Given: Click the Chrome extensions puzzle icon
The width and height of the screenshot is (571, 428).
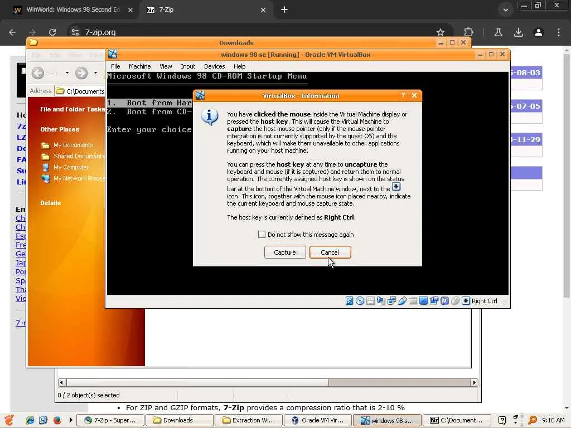Looking at the screenshot, I should [468, 32].
